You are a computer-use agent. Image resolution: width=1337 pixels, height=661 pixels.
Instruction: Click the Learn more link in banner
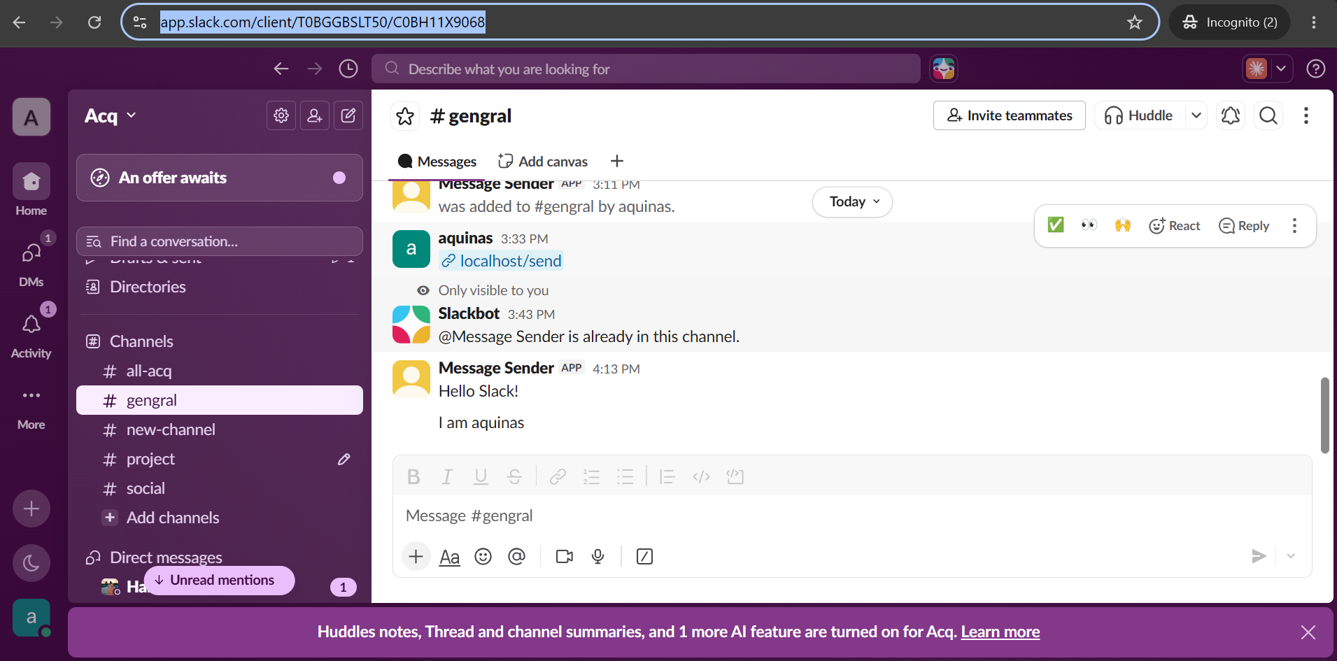coord(1000,632)
